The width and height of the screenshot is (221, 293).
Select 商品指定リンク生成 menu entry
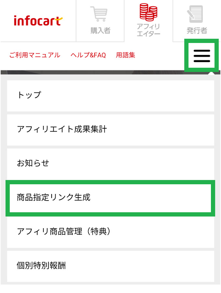(x=110, y=198)
